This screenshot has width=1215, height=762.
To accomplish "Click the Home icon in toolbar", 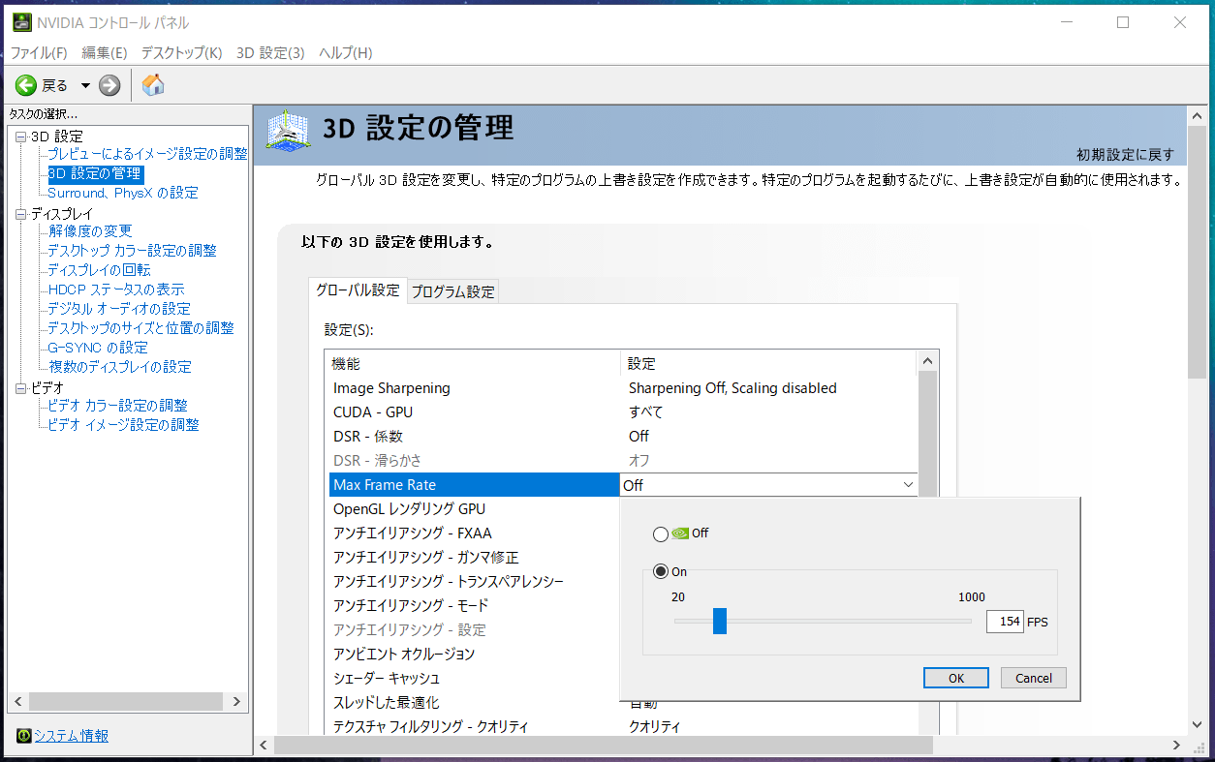I will (153, 85).
